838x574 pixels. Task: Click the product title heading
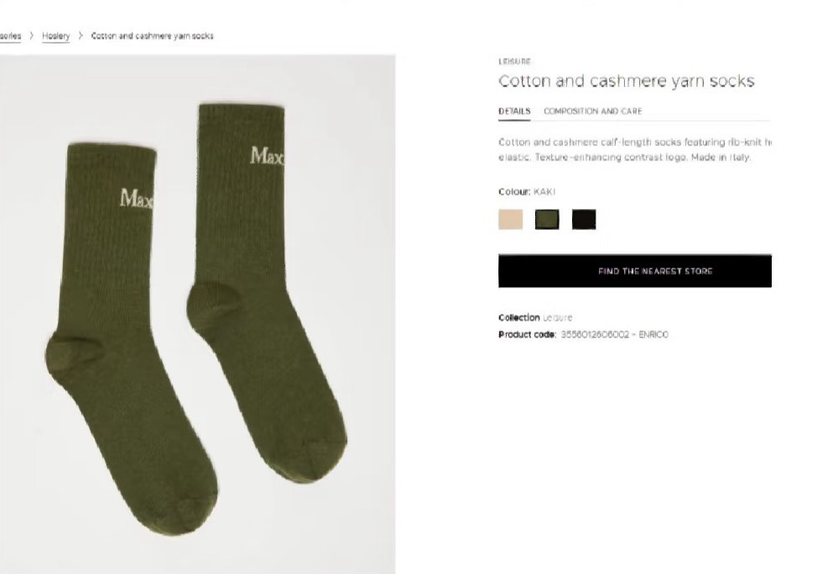pos(627,81)
